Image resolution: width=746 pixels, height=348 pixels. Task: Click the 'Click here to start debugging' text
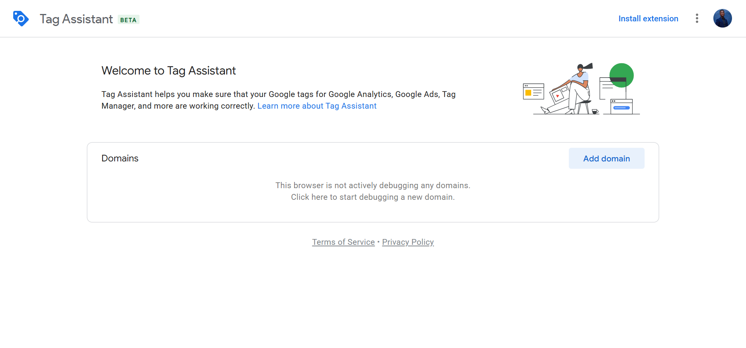[x=373, y=197]
